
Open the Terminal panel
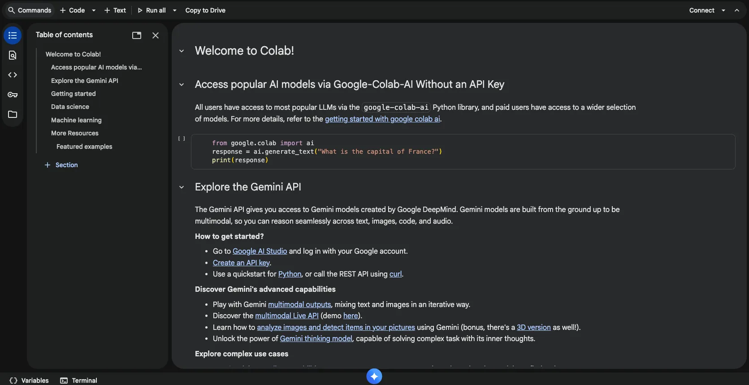pos(79,381)
